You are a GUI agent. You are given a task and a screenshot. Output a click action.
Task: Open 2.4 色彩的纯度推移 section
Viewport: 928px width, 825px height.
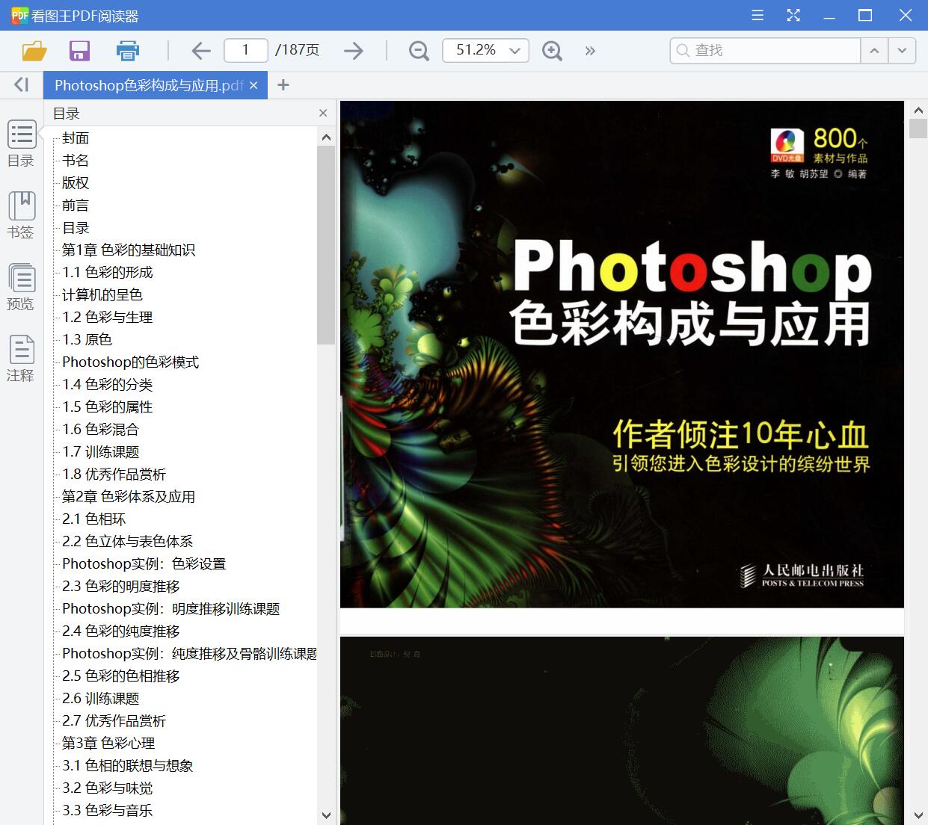click(121, 631)
